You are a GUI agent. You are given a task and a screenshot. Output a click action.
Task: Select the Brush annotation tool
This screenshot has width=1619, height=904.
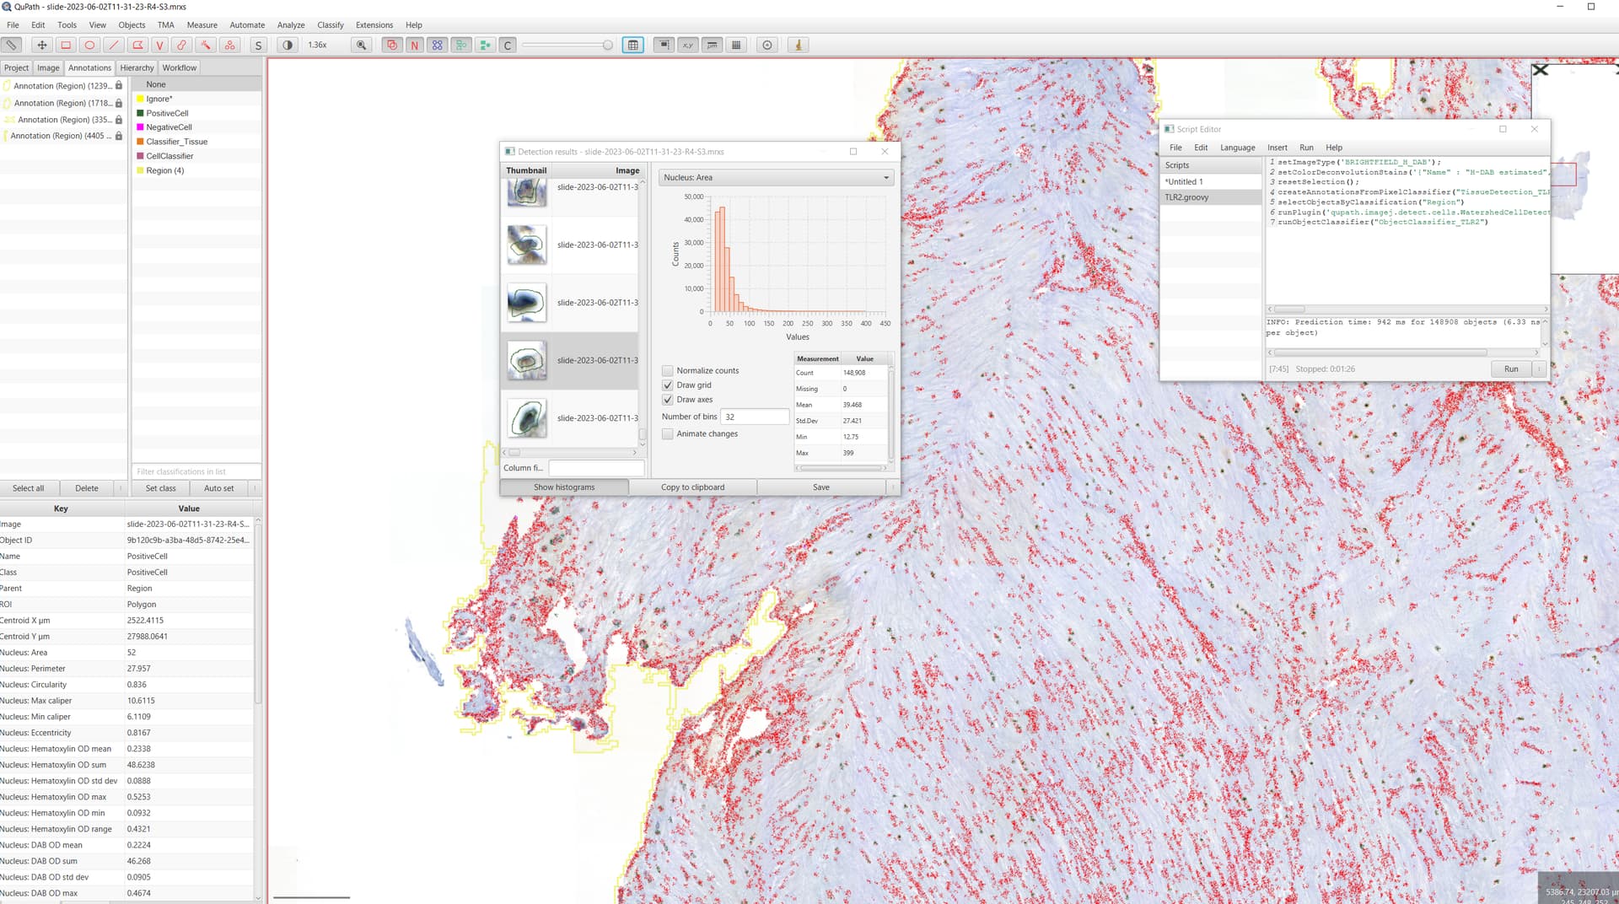click(x=183, y=45)
